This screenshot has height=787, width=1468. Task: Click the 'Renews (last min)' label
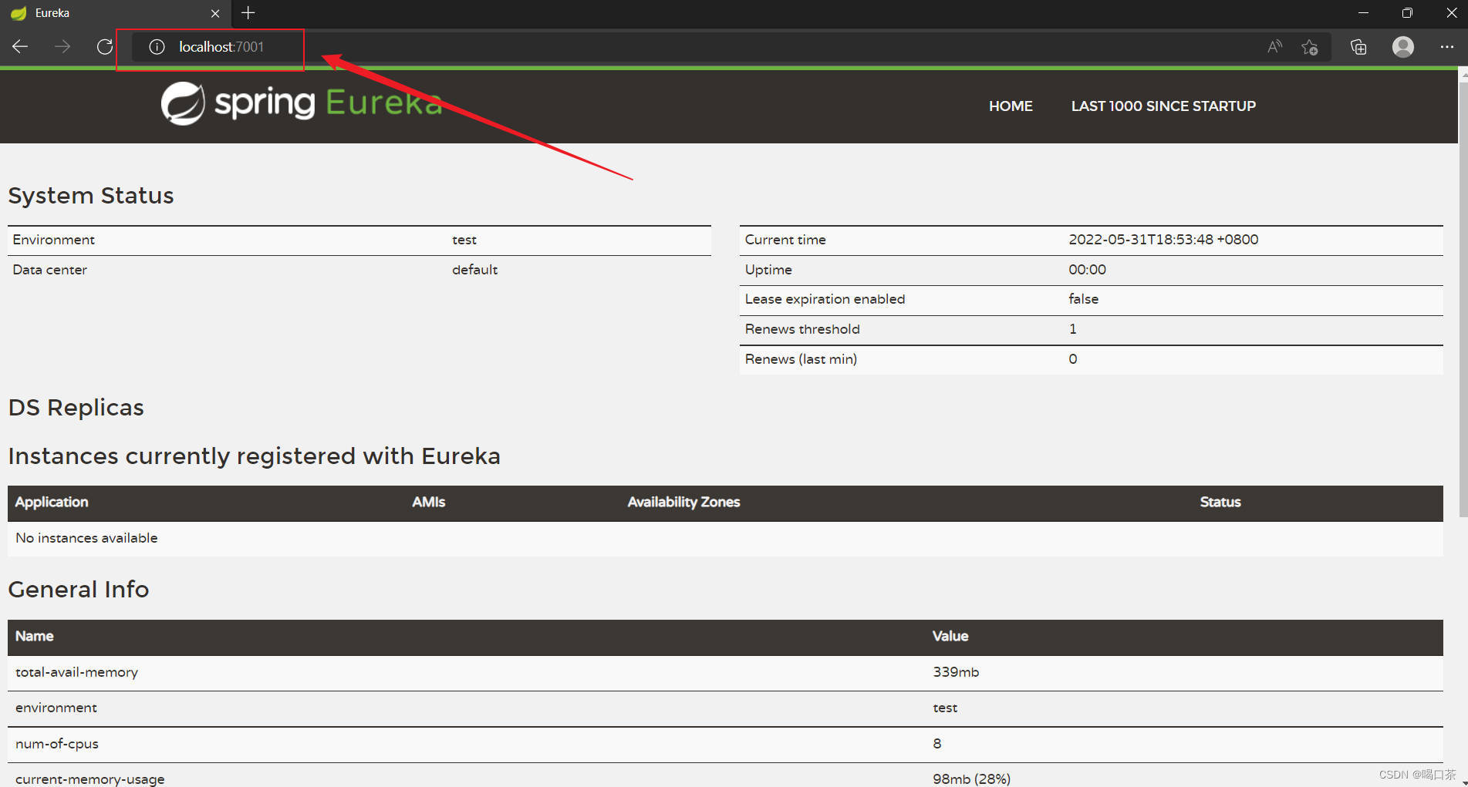click(801, 359)
